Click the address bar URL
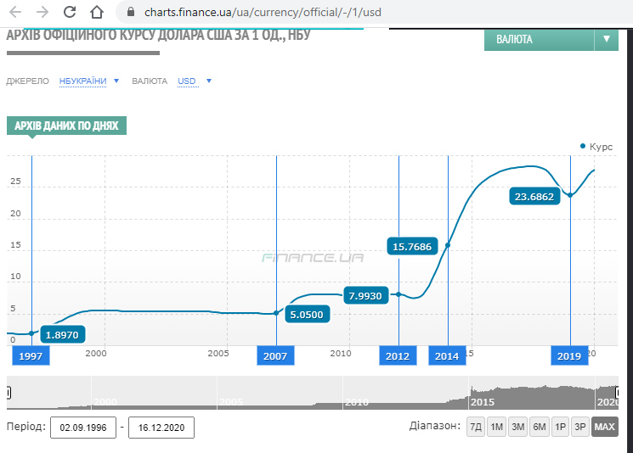The height and width of the screenshot is (453, 633). pos(262,13)
